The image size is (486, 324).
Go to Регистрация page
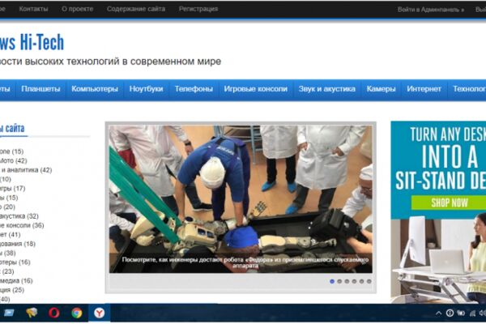pyautogui.click(x=198, y=9)
